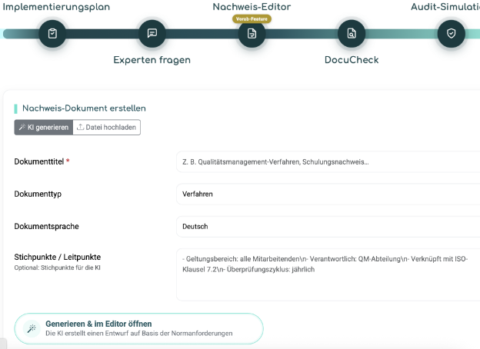Click the Audit-Simulation label
This screenshot has width=480, height=349.
coord(445,7)
